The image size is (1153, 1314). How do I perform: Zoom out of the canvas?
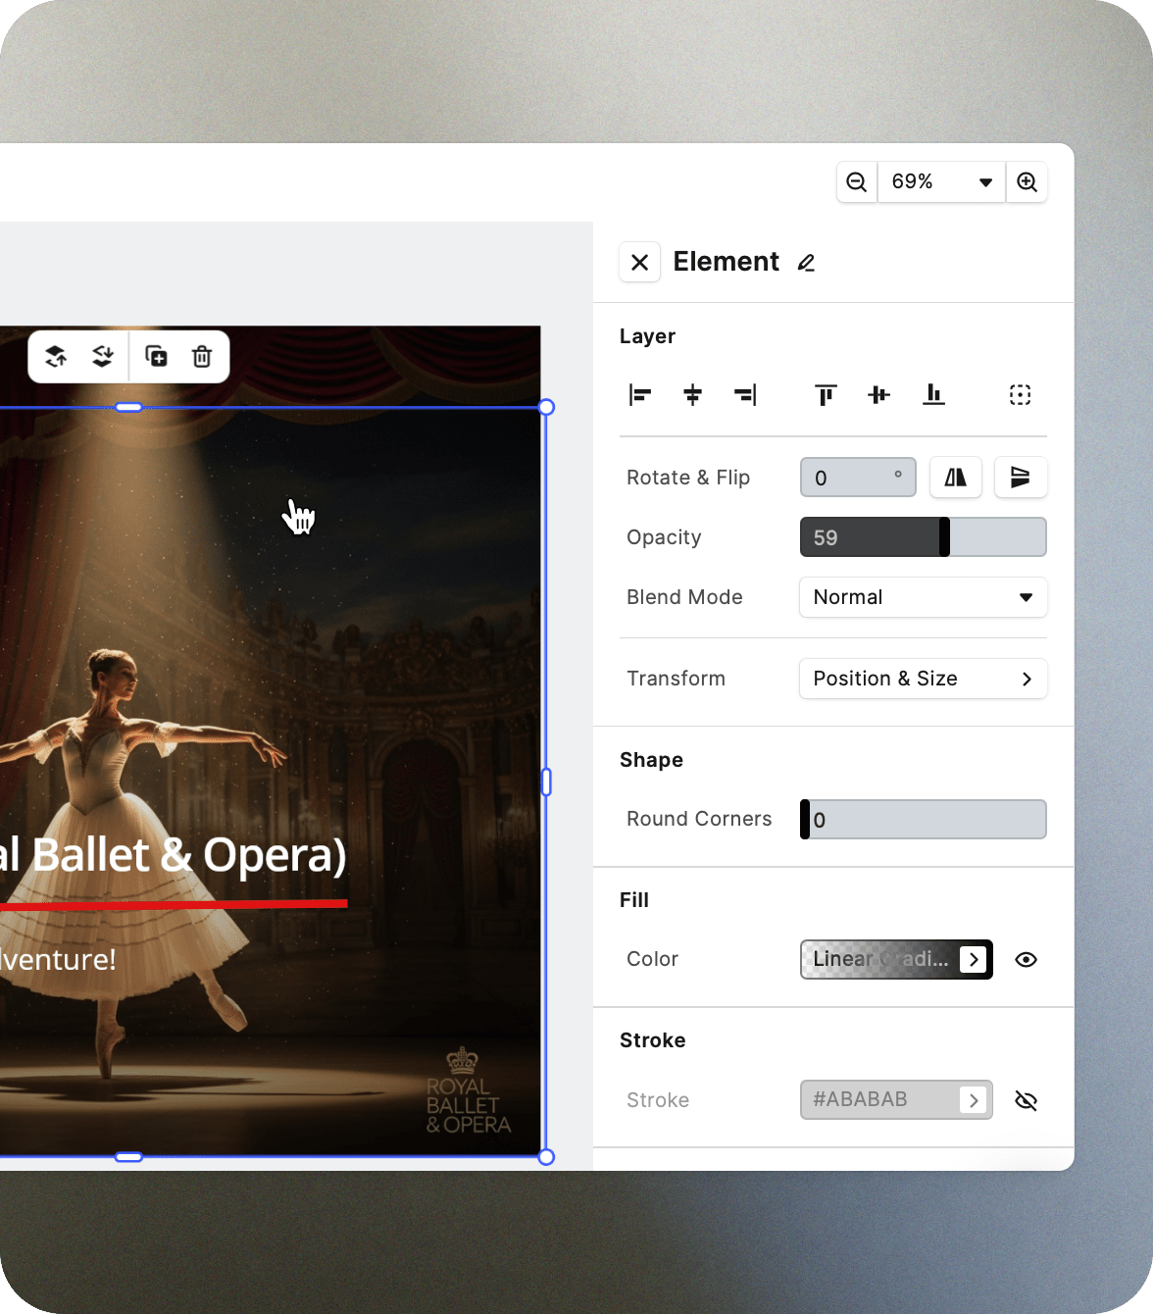click(x=857, y=182)
